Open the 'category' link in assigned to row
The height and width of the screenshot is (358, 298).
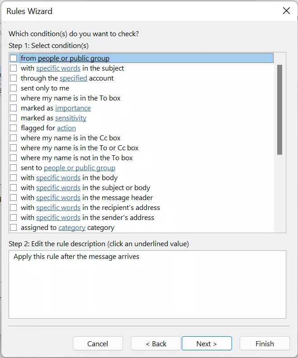click(x=72, y=228)
